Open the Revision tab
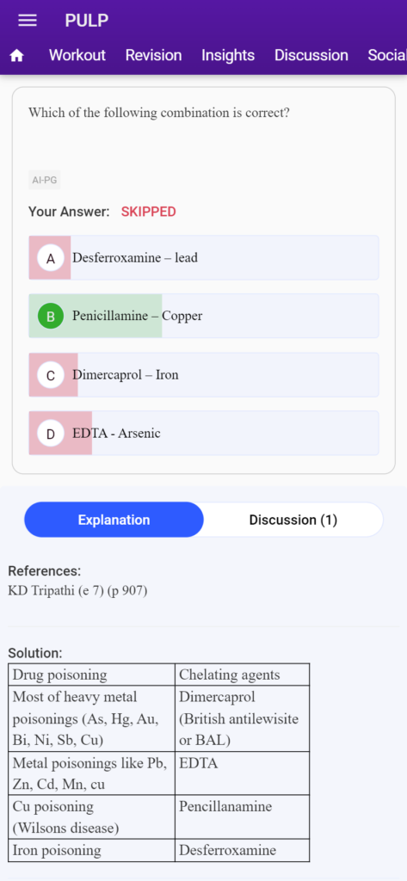 click(x=153, y=55)
